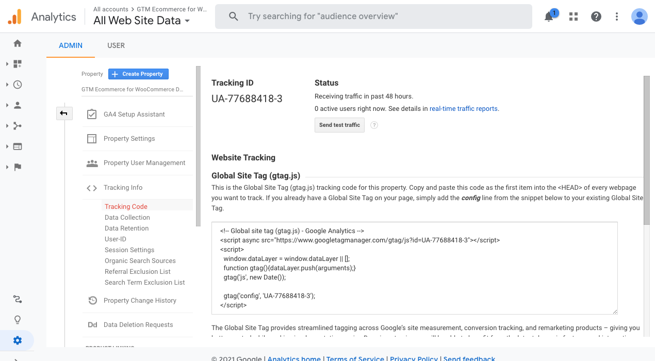Select Data Retention submenu item
This screenshot has height=361, width=655.
[x=126, y=228]
